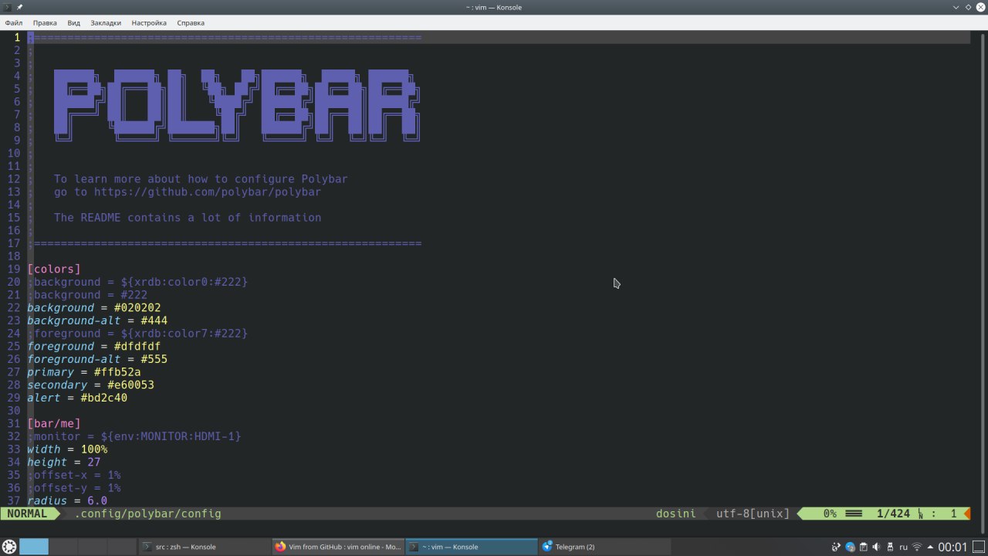Click the commented ;background = #222 line
Image resolution: width=988 pixels, height=556 pixels.
(x=87, y=295)
